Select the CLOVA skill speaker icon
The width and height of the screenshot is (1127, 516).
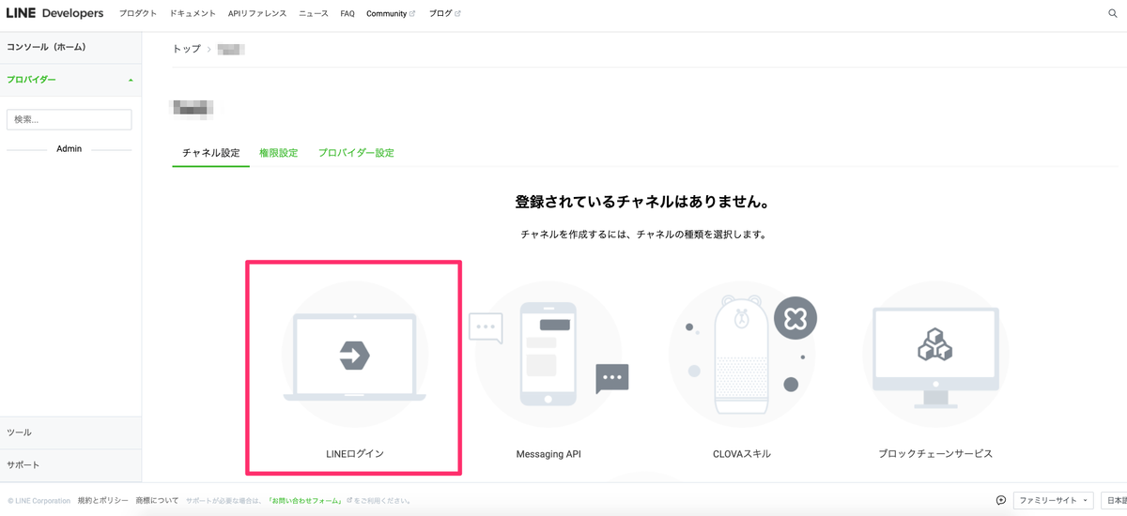742,354
